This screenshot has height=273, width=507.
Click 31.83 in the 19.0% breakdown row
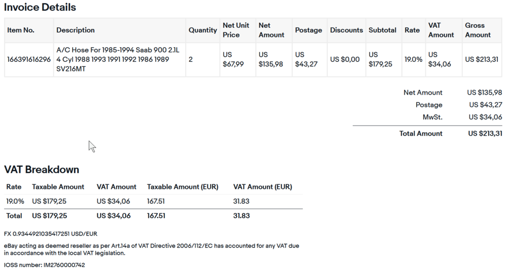pos(241,201)
